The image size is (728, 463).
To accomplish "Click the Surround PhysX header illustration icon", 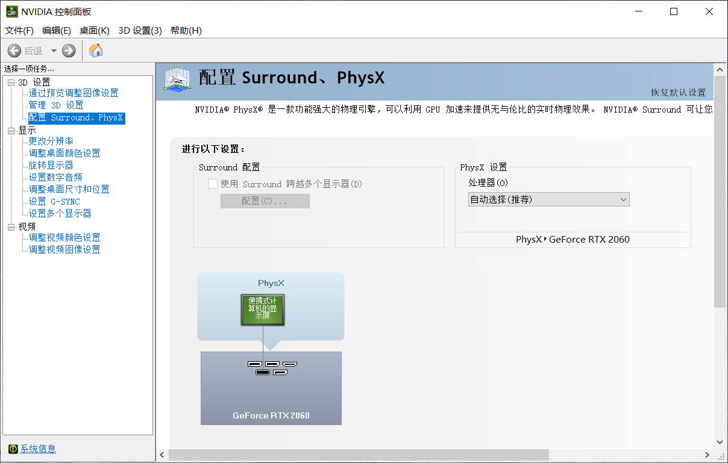I will pyautogui.click(x=178, y=80).
